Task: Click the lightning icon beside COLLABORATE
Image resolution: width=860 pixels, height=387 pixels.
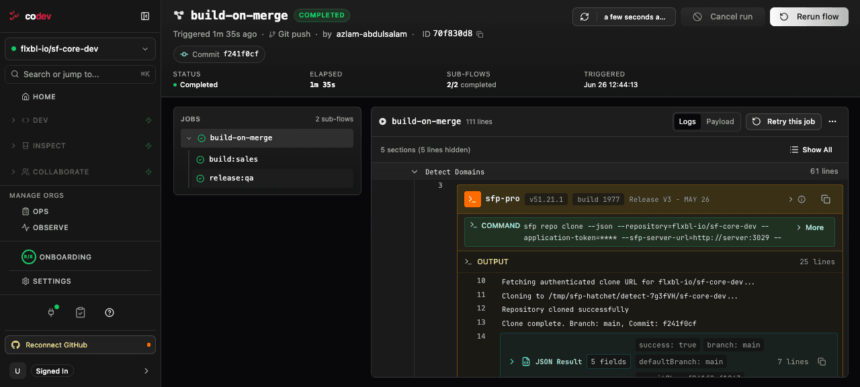Action: [148, 172]
